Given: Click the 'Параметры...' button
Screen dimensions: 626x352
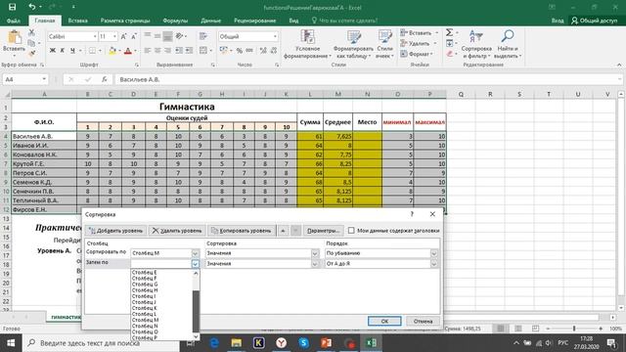Looking at the screenshot, I should (323, 231).
